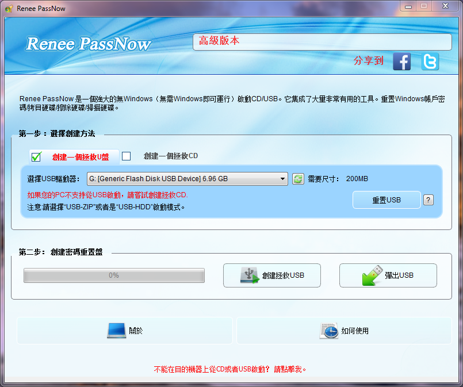The image size is (463, 387).
Task: Click the 彈出USB button
Action: click(x=388, y=275)
